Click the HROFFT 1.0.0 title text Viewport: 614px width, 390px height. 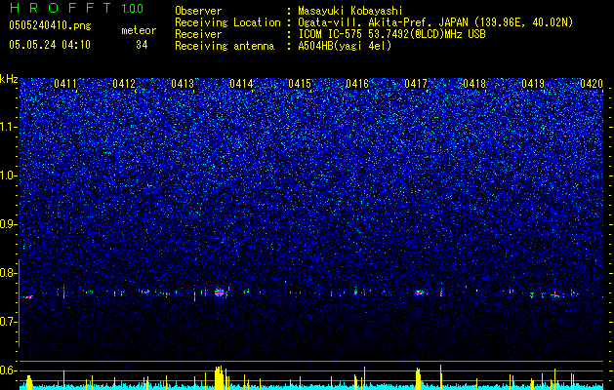tap(76, 8)
